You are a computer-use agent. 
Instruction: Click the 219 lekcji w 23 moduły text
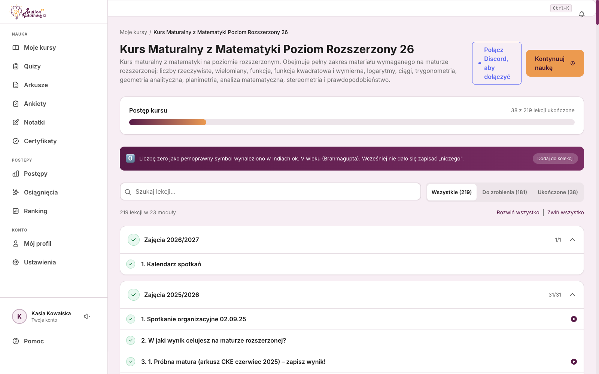148,212
